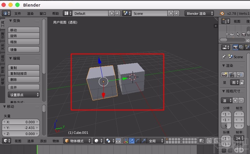
Task: Toggle the 3D manipulator axes widget
Action: pos(126,141)
